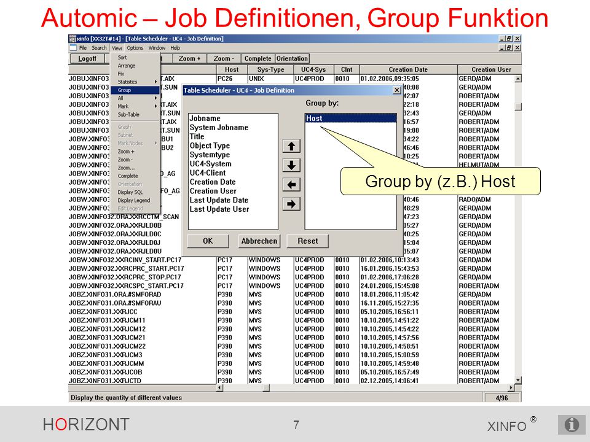Click the vertical scrollbar down arrow

point(518,380)
